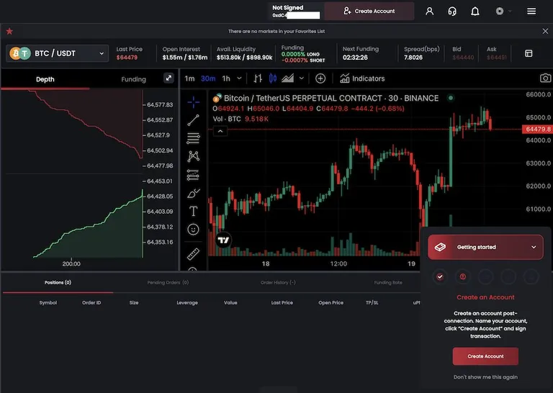
Task: Collapse the chart legend arrow
Action: coord(220,131)
